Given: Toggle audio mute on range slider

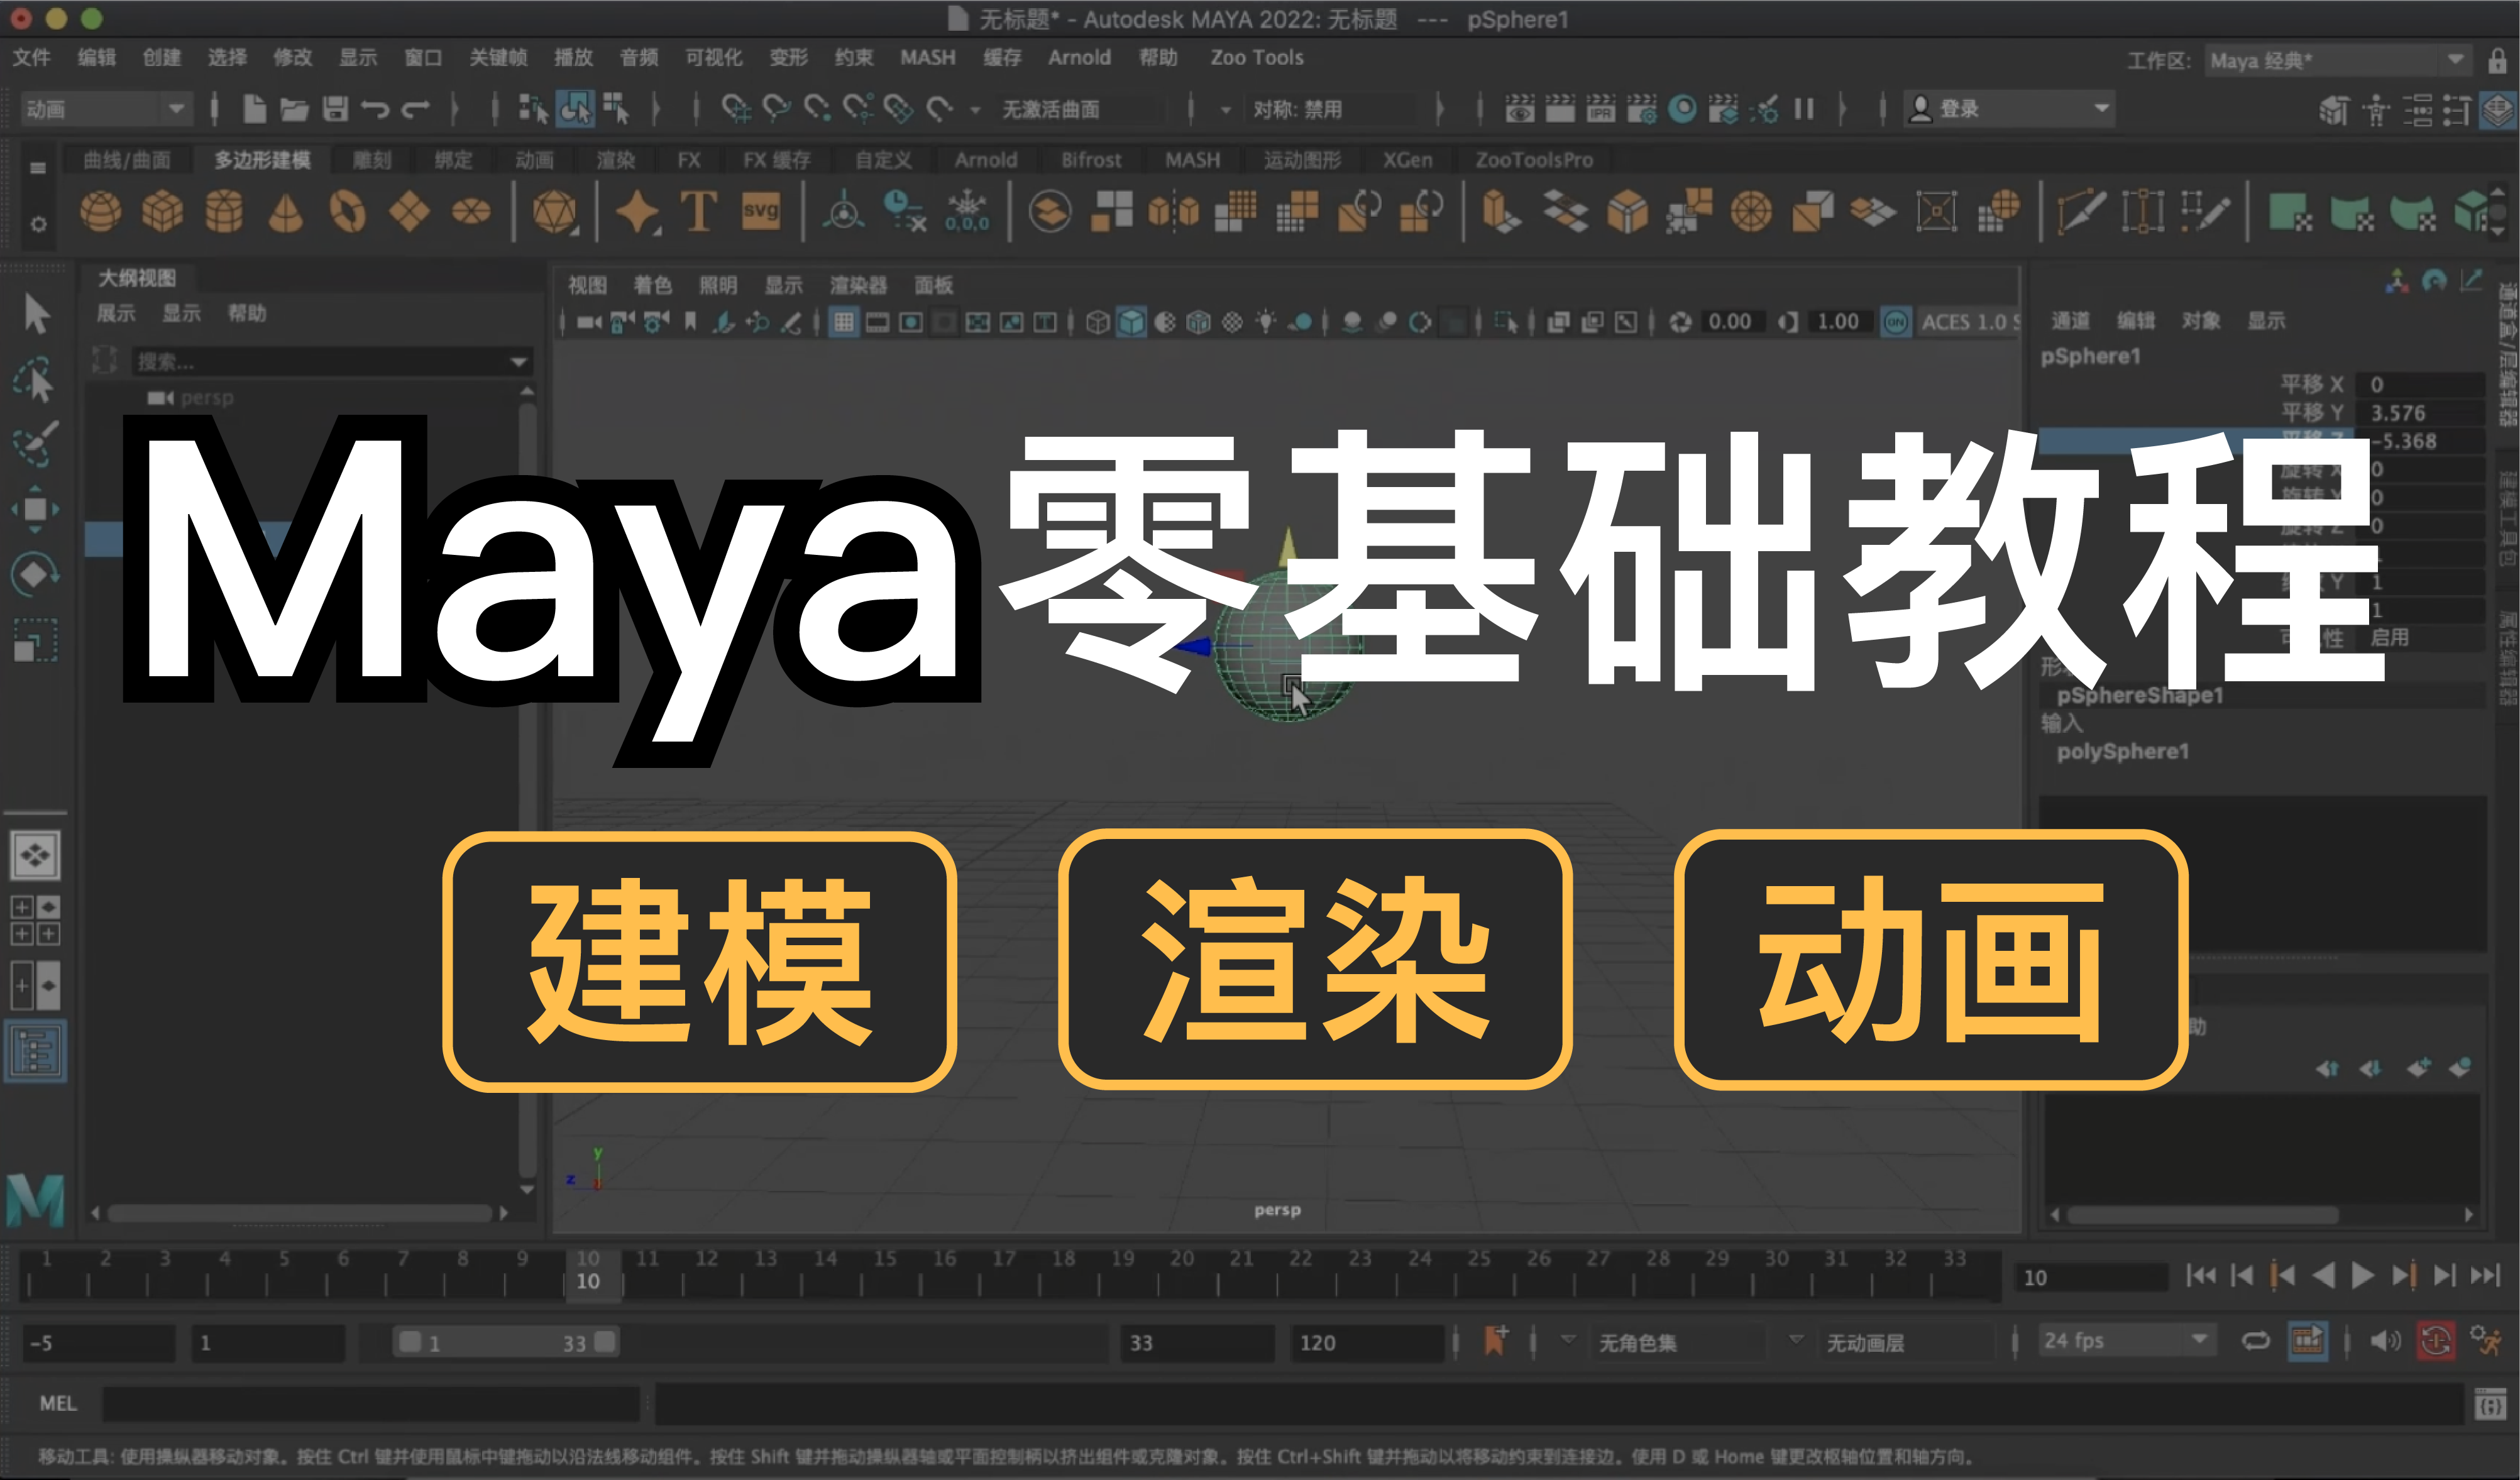Looking at the screenshot, I should 2385,1341.
